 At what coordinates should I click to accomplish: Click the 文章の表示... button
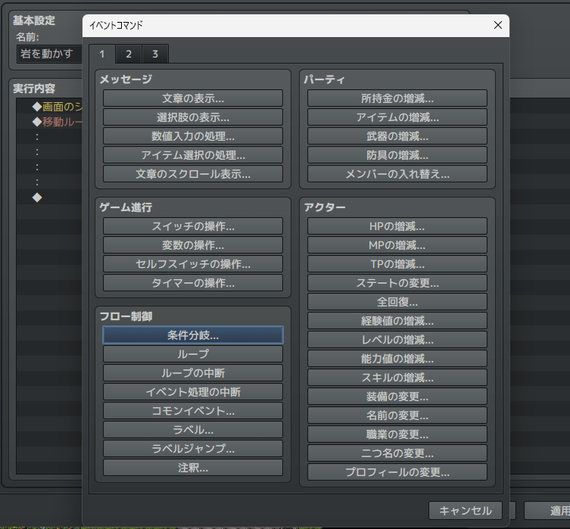(x=193, y=98)
